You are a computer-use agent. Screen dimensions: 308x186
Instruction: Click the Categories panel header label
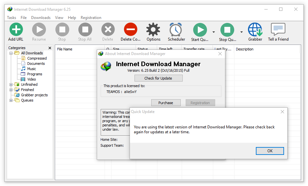(17, 48)
